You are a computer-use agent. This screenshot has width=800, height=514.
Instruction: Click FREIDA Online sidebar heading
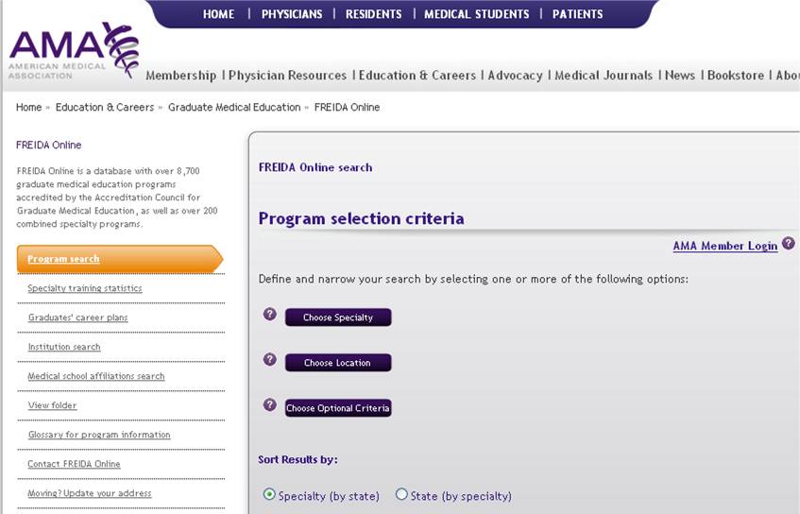(48, 145)
